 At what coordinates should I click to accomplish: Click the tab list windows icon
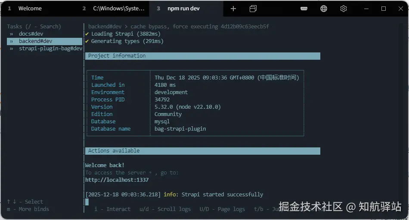(x=253, y=9)
